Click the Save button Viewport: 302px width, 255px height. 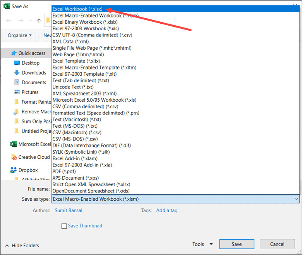[237, 244]
